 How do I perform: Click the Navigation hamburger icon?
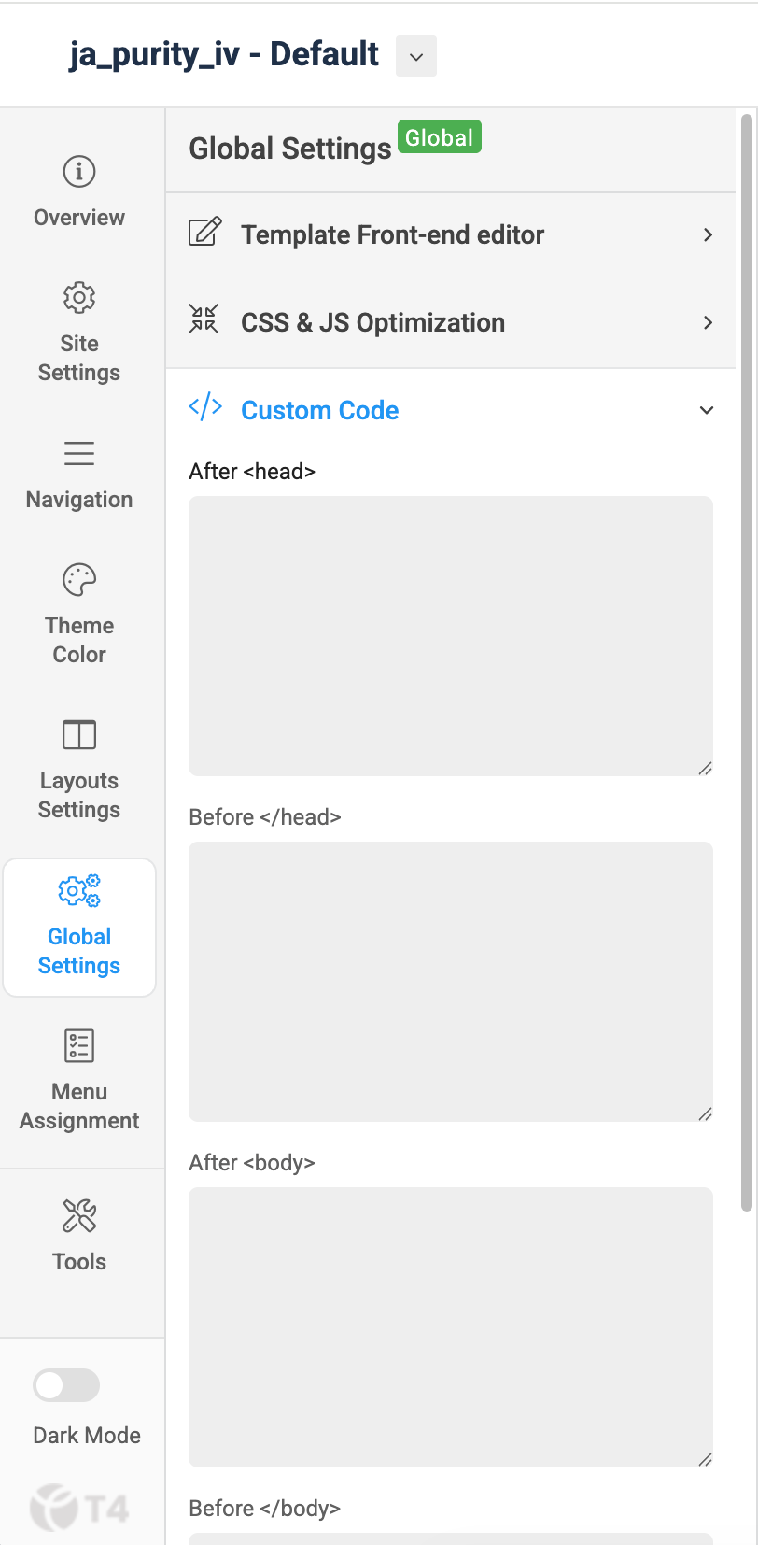click(79, 454)
